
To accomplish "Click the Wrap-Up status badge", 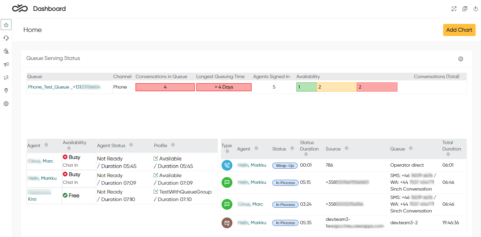I will 285,166.
